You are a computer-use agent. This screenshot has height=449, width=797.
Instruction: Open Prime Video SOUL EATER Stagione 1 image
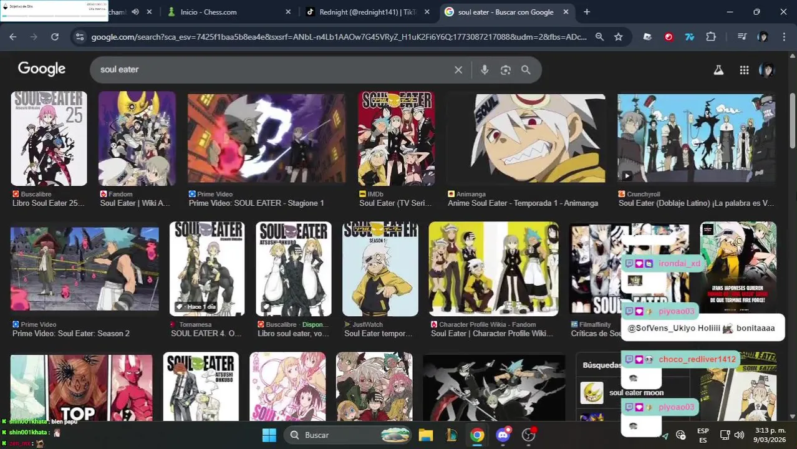point(266,138)
